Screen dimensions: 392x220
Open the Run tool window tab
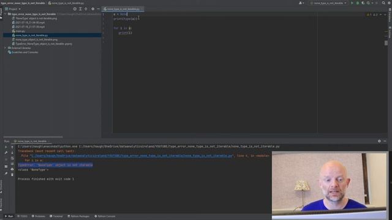pos(9,216)
